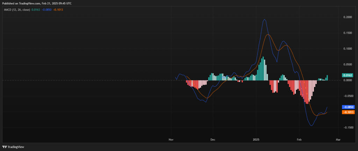Click the −0.0500 price scale label
This screenshot has width=358, height=151.
[348, 96]
